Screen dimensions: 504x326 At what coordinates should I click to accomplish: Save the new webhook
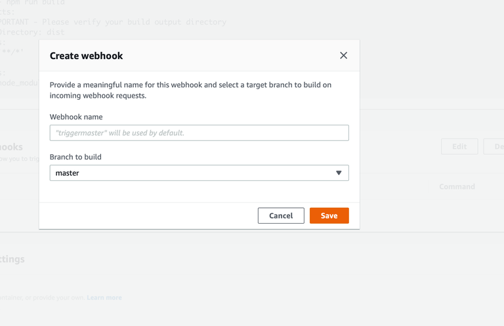(329, 216)
